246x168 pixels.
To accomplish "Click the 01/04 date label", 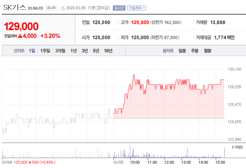I will [x=7, y=162].
